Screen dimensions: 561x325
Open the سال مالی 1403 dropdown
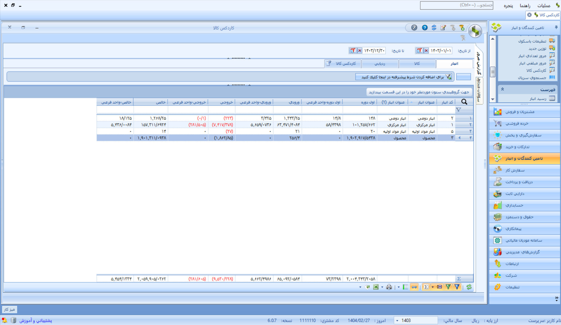coord(397,321)
